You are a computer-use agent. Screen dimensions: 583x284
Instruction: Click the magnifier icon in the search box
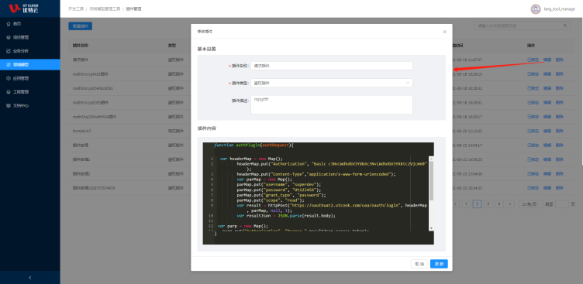point(564,26)
